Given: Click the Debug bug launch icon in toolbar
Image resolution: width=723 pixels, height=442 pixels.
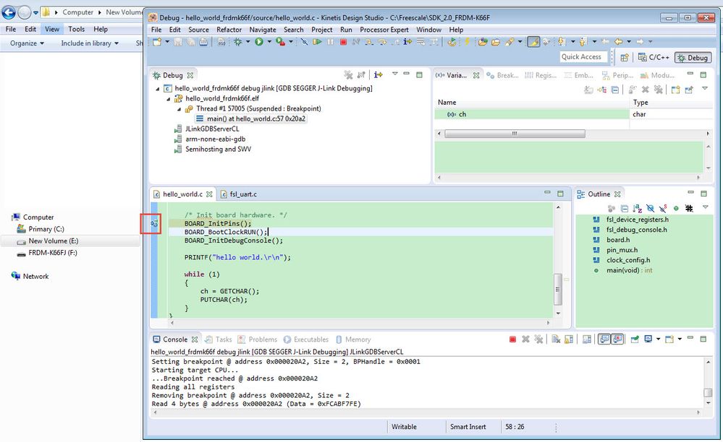Looking at the screenshot, I should pyautogui.click(x=238, y=42).
